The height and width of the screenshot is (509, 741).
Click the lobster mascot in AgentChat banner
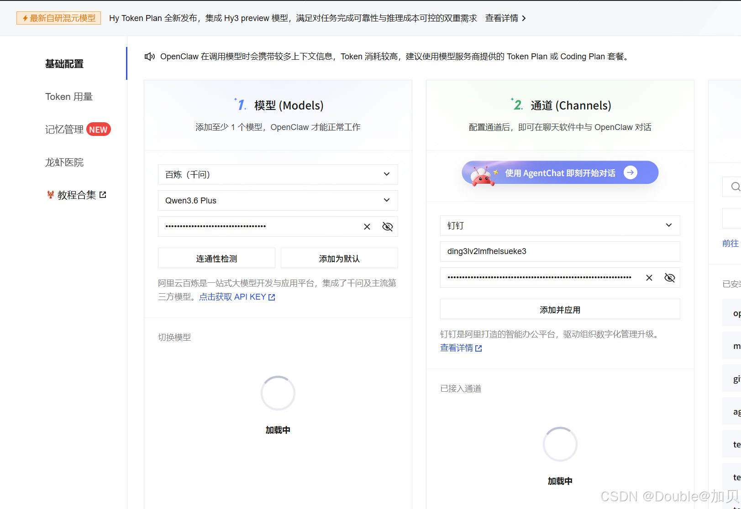[483, 176]
